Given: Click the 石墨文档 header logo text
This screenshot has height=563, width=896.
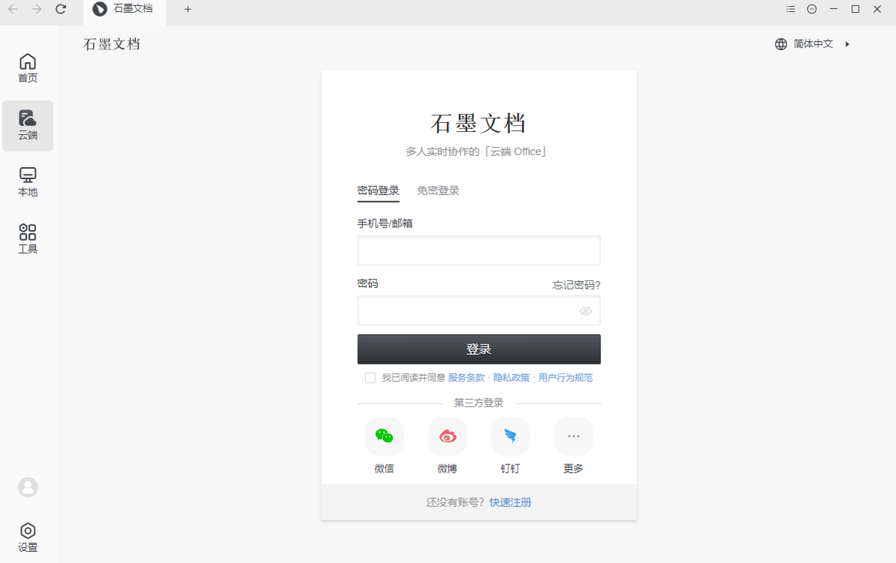Looking at the screenshot, I should coord(112,44).
